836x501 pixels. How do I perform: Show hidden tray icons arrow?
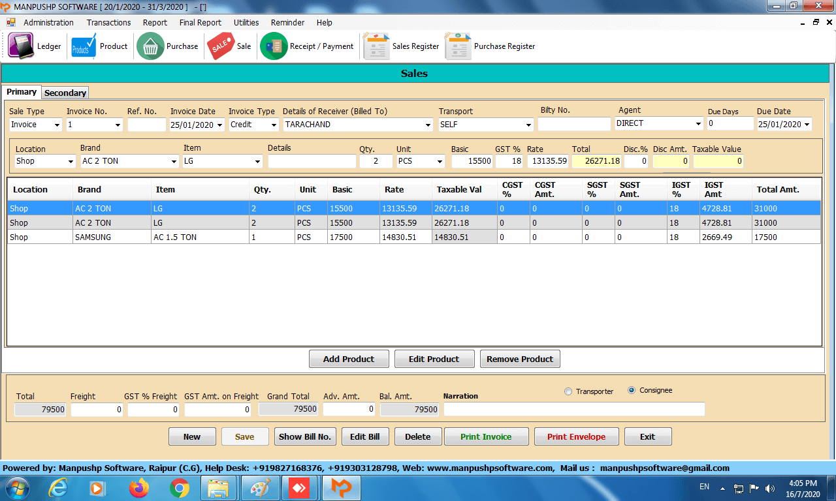[722, 488]
